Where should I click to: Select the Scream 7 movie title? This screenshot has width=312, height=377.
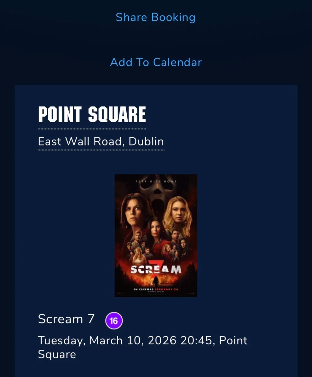tap(66, 319)
